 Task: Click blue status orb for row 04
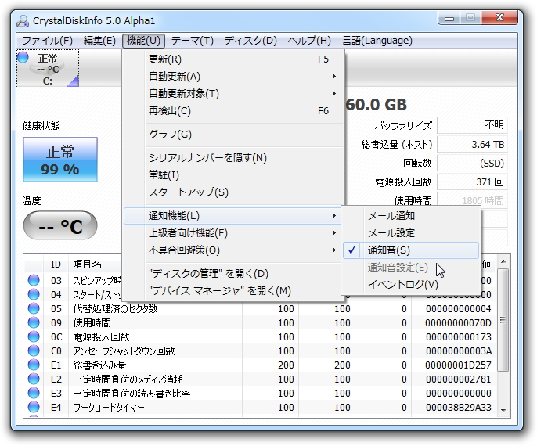tap(34, 294)
